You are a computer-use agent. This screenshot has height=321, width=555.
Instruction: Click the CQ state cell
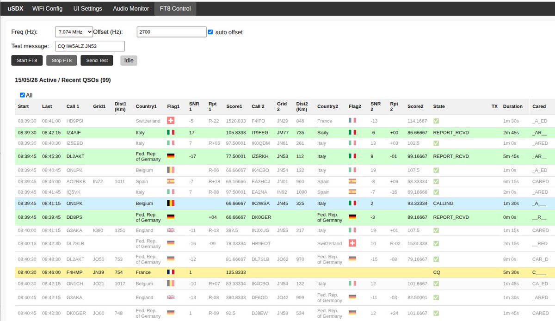[437, 272]
